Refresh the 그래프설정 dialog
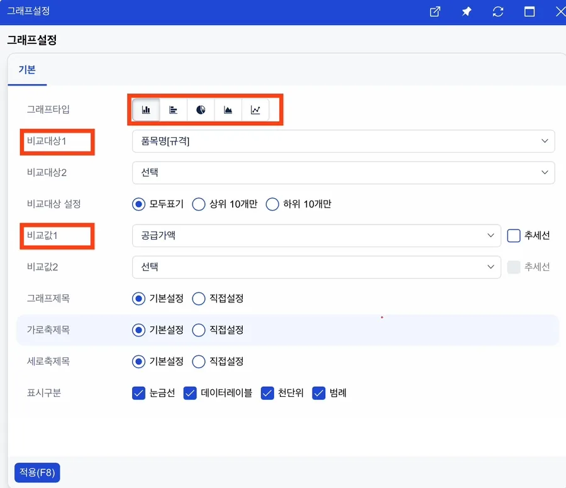Image resolution: width=566 pixels, height=488 pixels. [x=498, y=11]
